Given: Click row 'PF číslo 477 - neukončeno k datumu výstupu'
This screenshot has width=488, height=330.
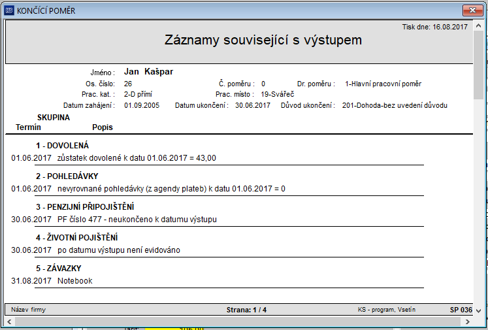Looking at the screenshot, I should pyautogui.click(x=137, y=220).
